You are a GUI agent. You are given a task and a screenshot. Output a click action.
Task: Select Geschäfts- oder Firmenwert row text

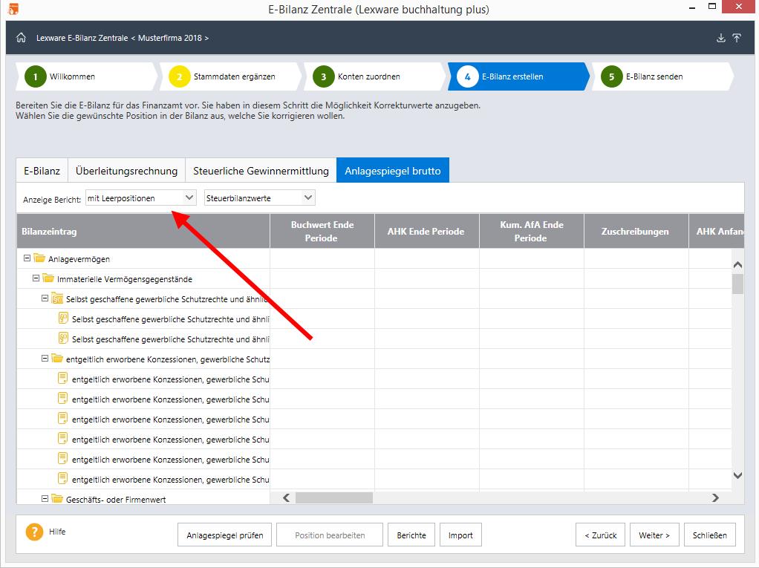coord(116,499)
